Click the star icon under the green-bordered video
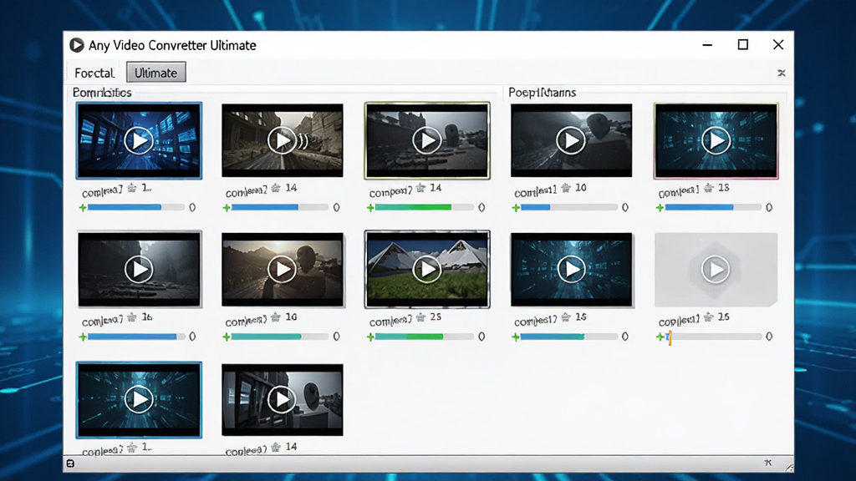Viewport: 856px width, 481px height. point(420,188)
